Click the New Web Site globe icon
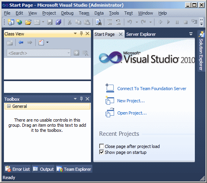The height and width of the screenshot is (183, 207). coord(19,22)
